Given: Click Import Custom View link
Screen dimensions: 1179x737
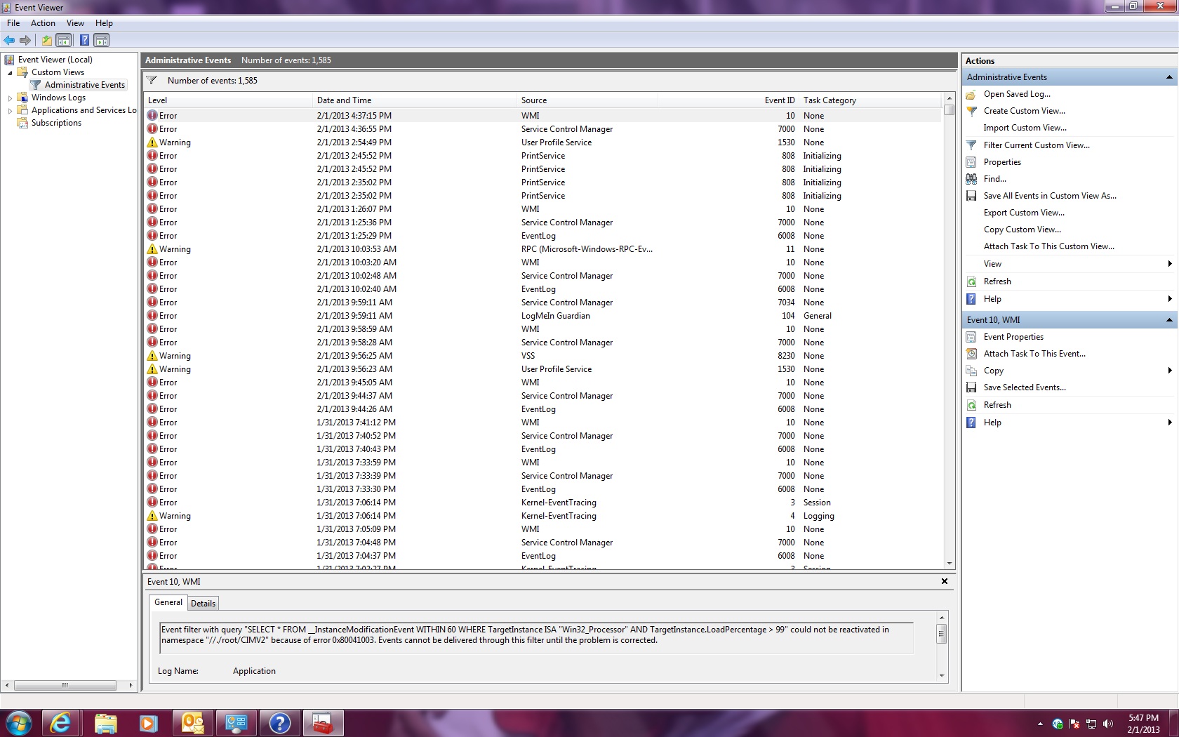Looking at the screenshot, I should [1025, 128].
